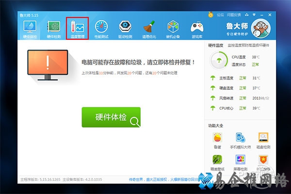The height and width of the screenshot is (194, 291).
Task: Click the 论坛 forum link
Action: [x=221, y=15]
